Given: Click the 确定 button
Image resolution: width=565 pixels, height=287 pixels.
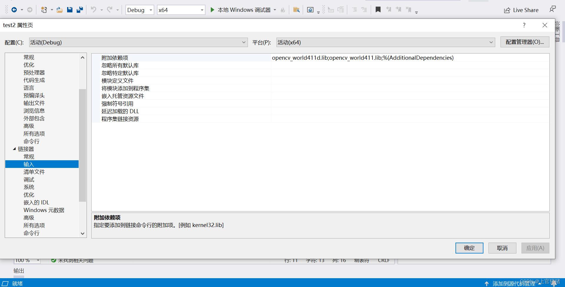Looking at the screenshot, I should [469, 248].
